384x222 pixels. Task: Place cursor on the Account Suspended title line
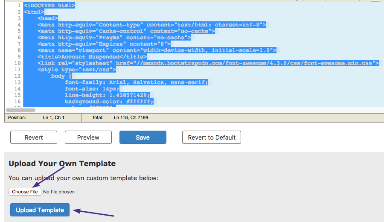(x=92, y=57)
